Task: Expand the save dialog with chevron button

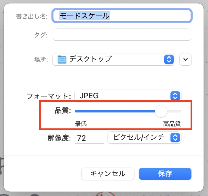Action: [x=186, y=59]
